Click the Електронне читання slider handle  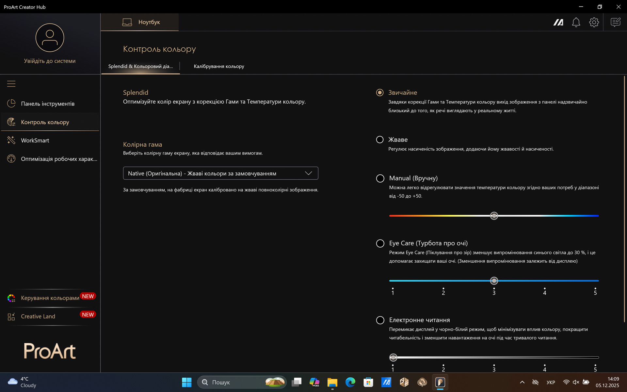click(393, 357)
